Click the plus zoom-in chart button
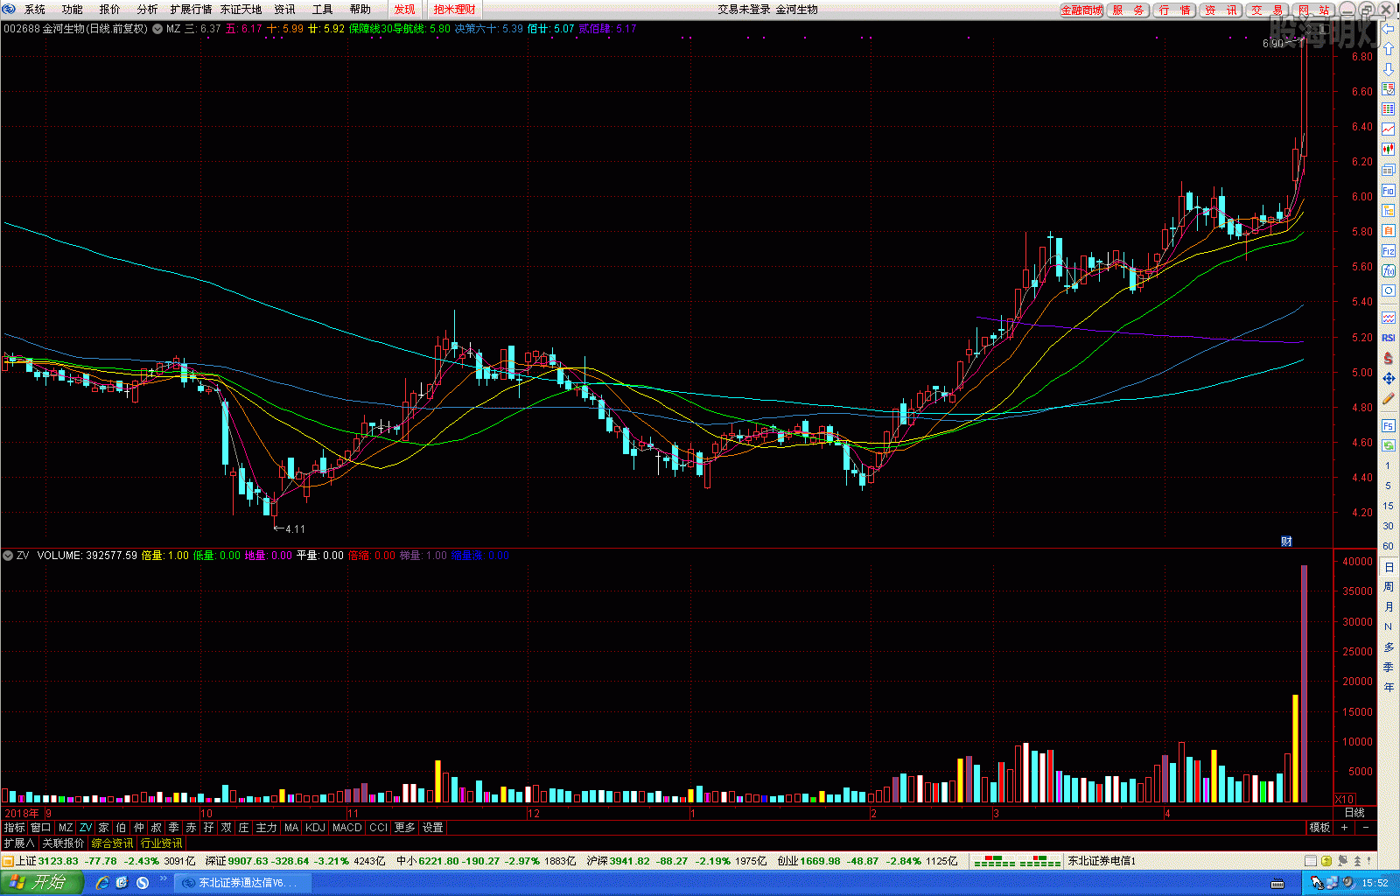Image resolution: width=1400 pixels, height=896 pixels. [x=1344, y=827]
